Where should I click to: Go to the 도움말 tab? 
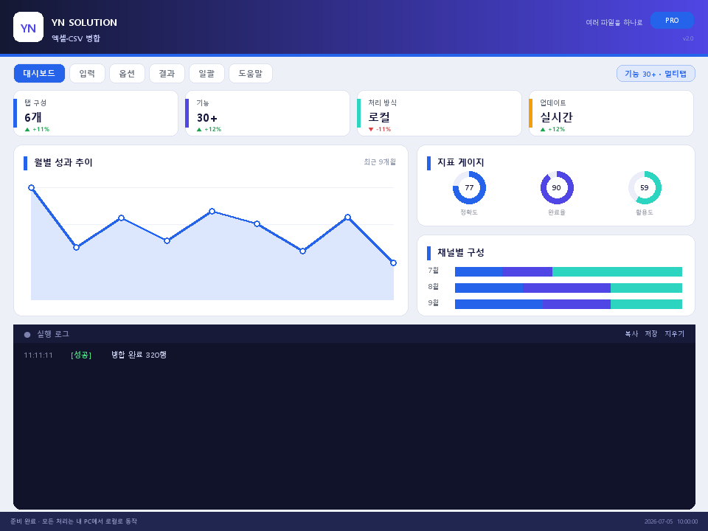[x=251, y=74]
